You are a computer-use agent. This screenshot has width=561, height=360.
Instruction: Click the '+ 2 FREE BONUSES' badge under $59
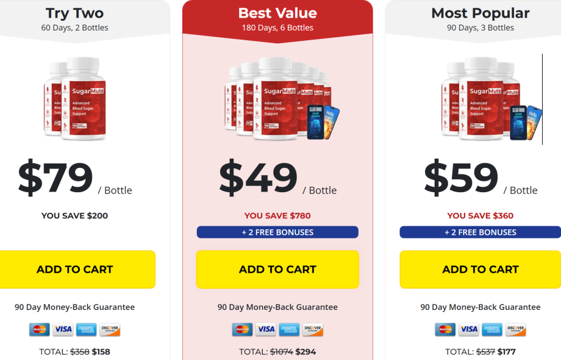481,232
